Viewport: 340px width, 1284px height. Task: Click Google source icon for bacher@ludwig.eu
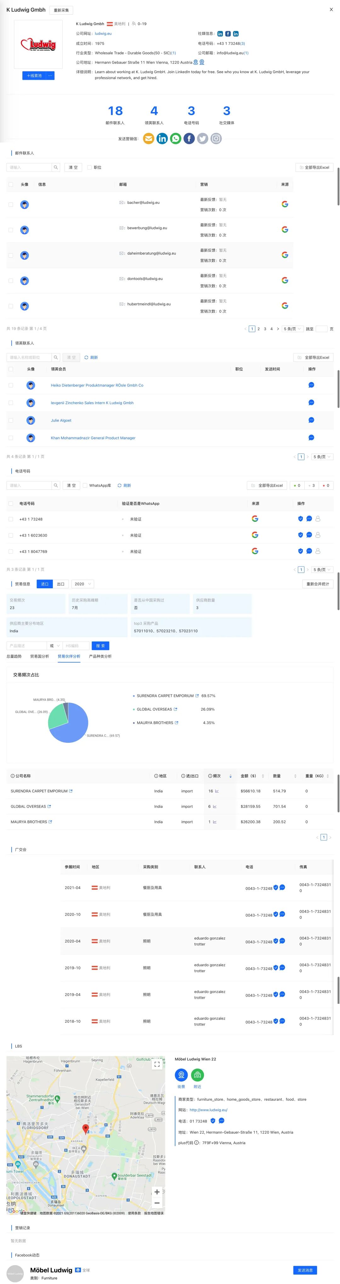click(285, 204)
